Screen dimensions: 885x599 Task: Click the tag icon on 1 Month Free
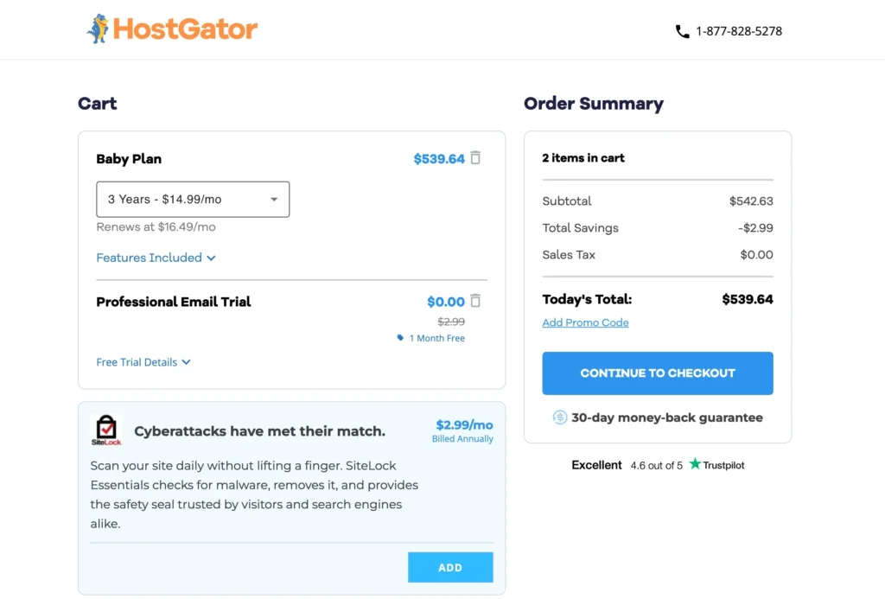click(398, 338)
